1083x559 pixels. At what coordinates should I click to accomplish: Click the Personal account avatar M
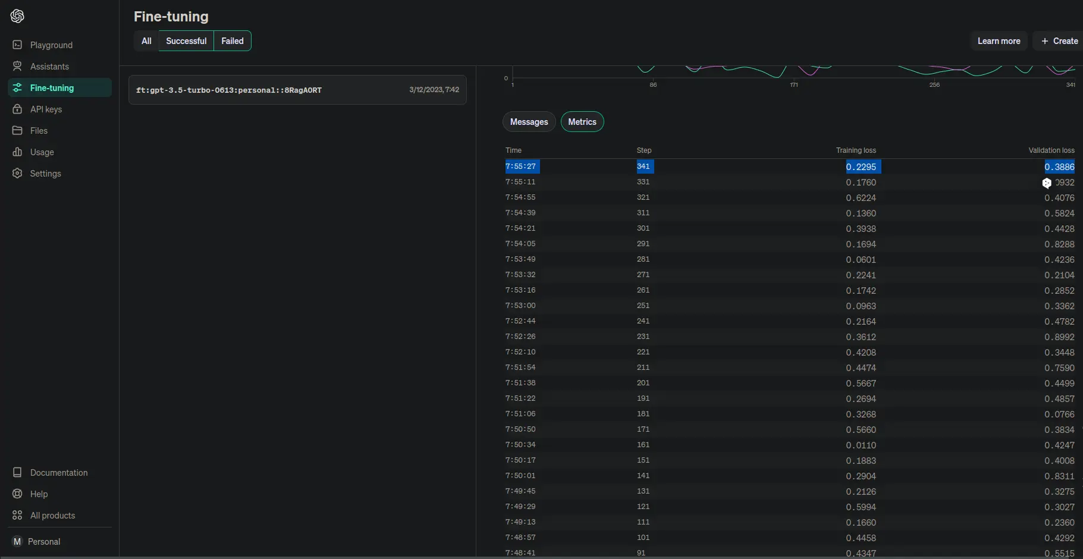[17, 541]
